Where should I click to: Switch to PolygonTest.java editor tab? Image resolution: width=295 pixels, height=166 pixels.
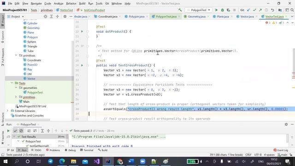(165, 17)
